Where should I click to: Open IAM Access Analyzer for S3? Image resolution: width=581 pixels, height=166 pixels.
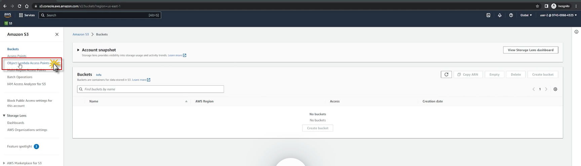coord(27,84)
